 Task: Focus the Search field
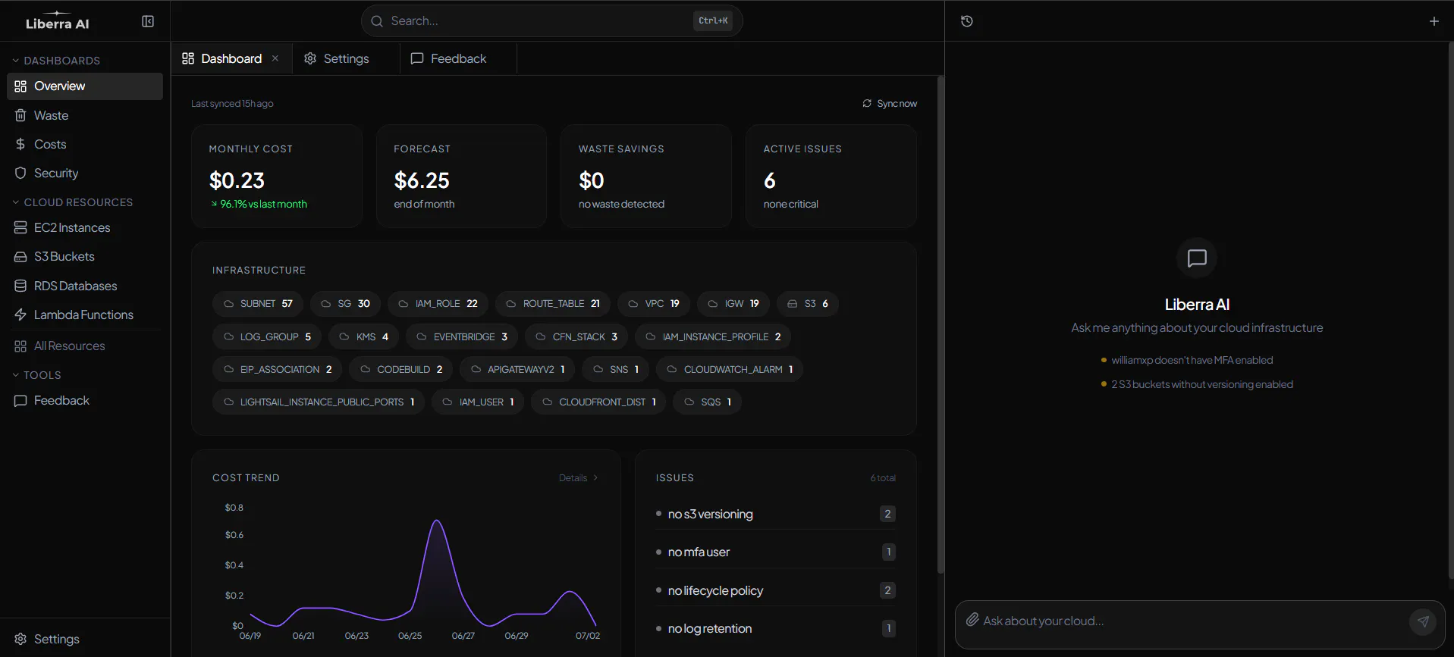[551, 21]
